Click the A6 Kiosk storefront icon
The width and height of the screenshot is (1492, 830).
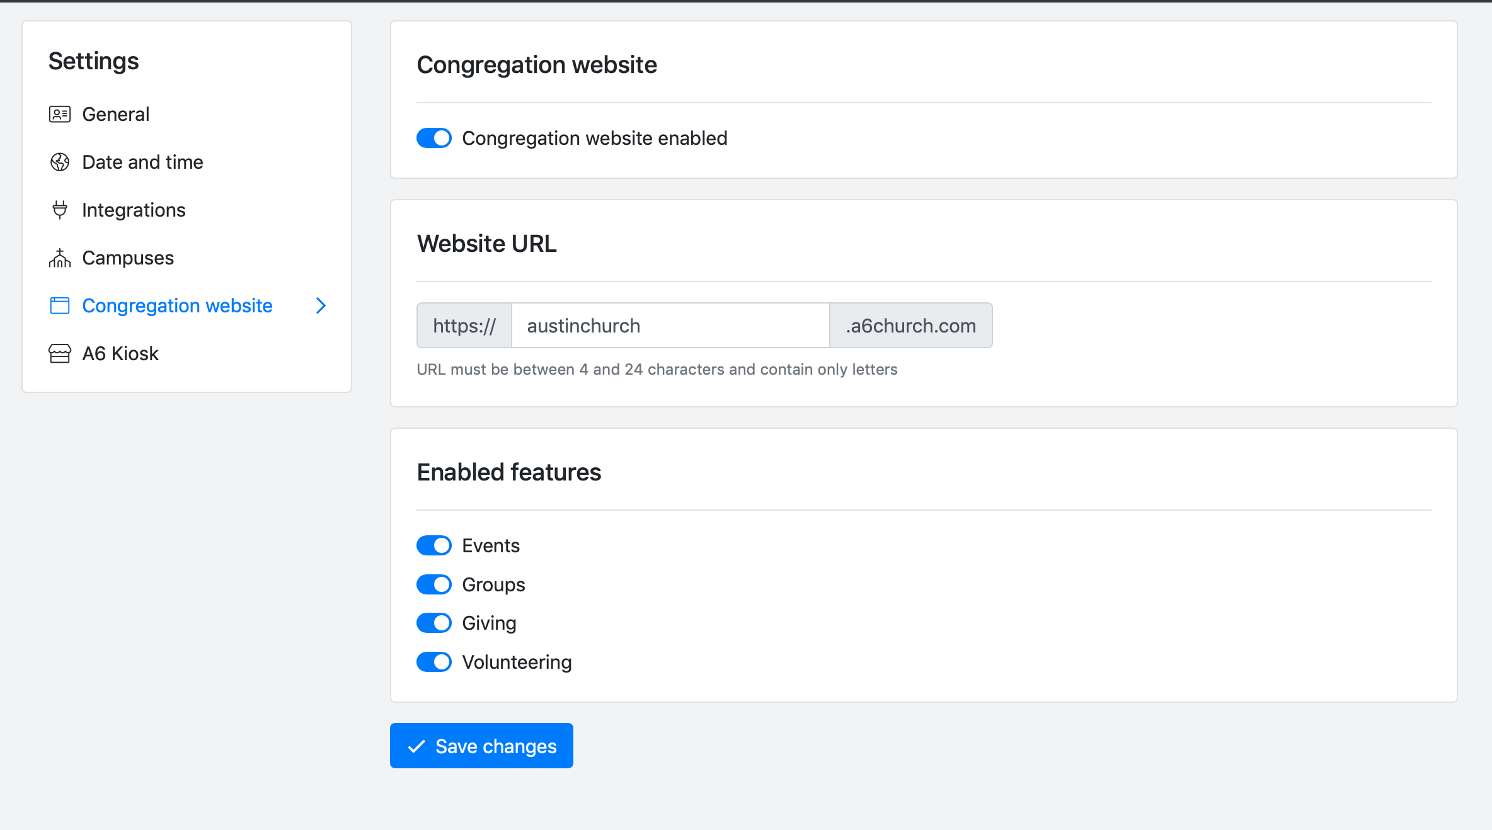[x=60, y=353]
